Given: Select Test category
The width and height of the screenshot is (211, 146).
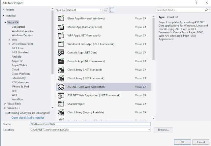Looking at the screenshot, I should (14, 91).
